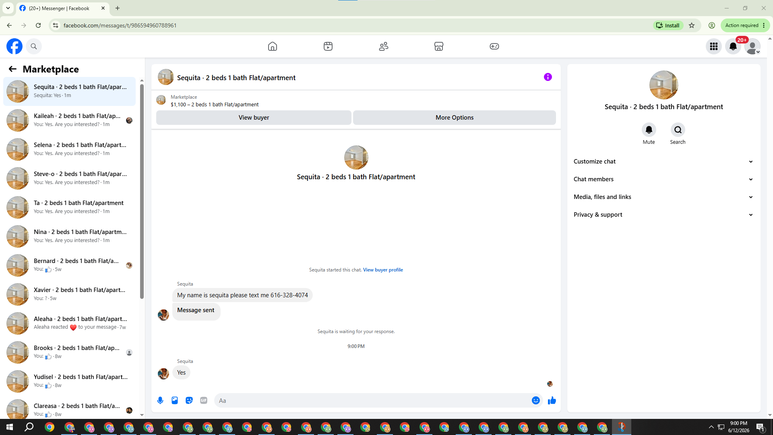This screenshot has height=435, width=773.
Task: Expand the Customize chat section
Action: [663, 162]
